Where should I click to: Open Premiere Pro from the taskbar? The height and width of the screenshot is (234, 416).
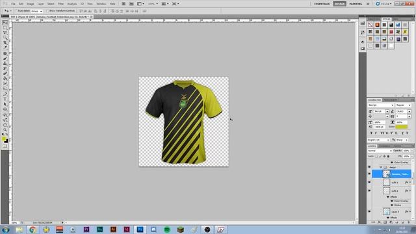pos(86,229)
